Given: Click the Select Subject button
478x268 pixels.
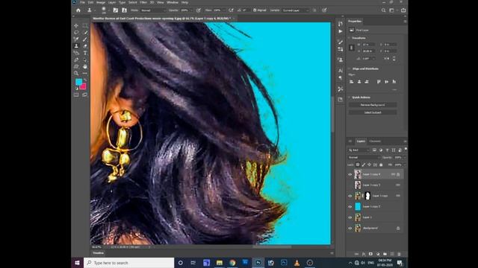Looking at the screenshot, I should tap(373, 112).
